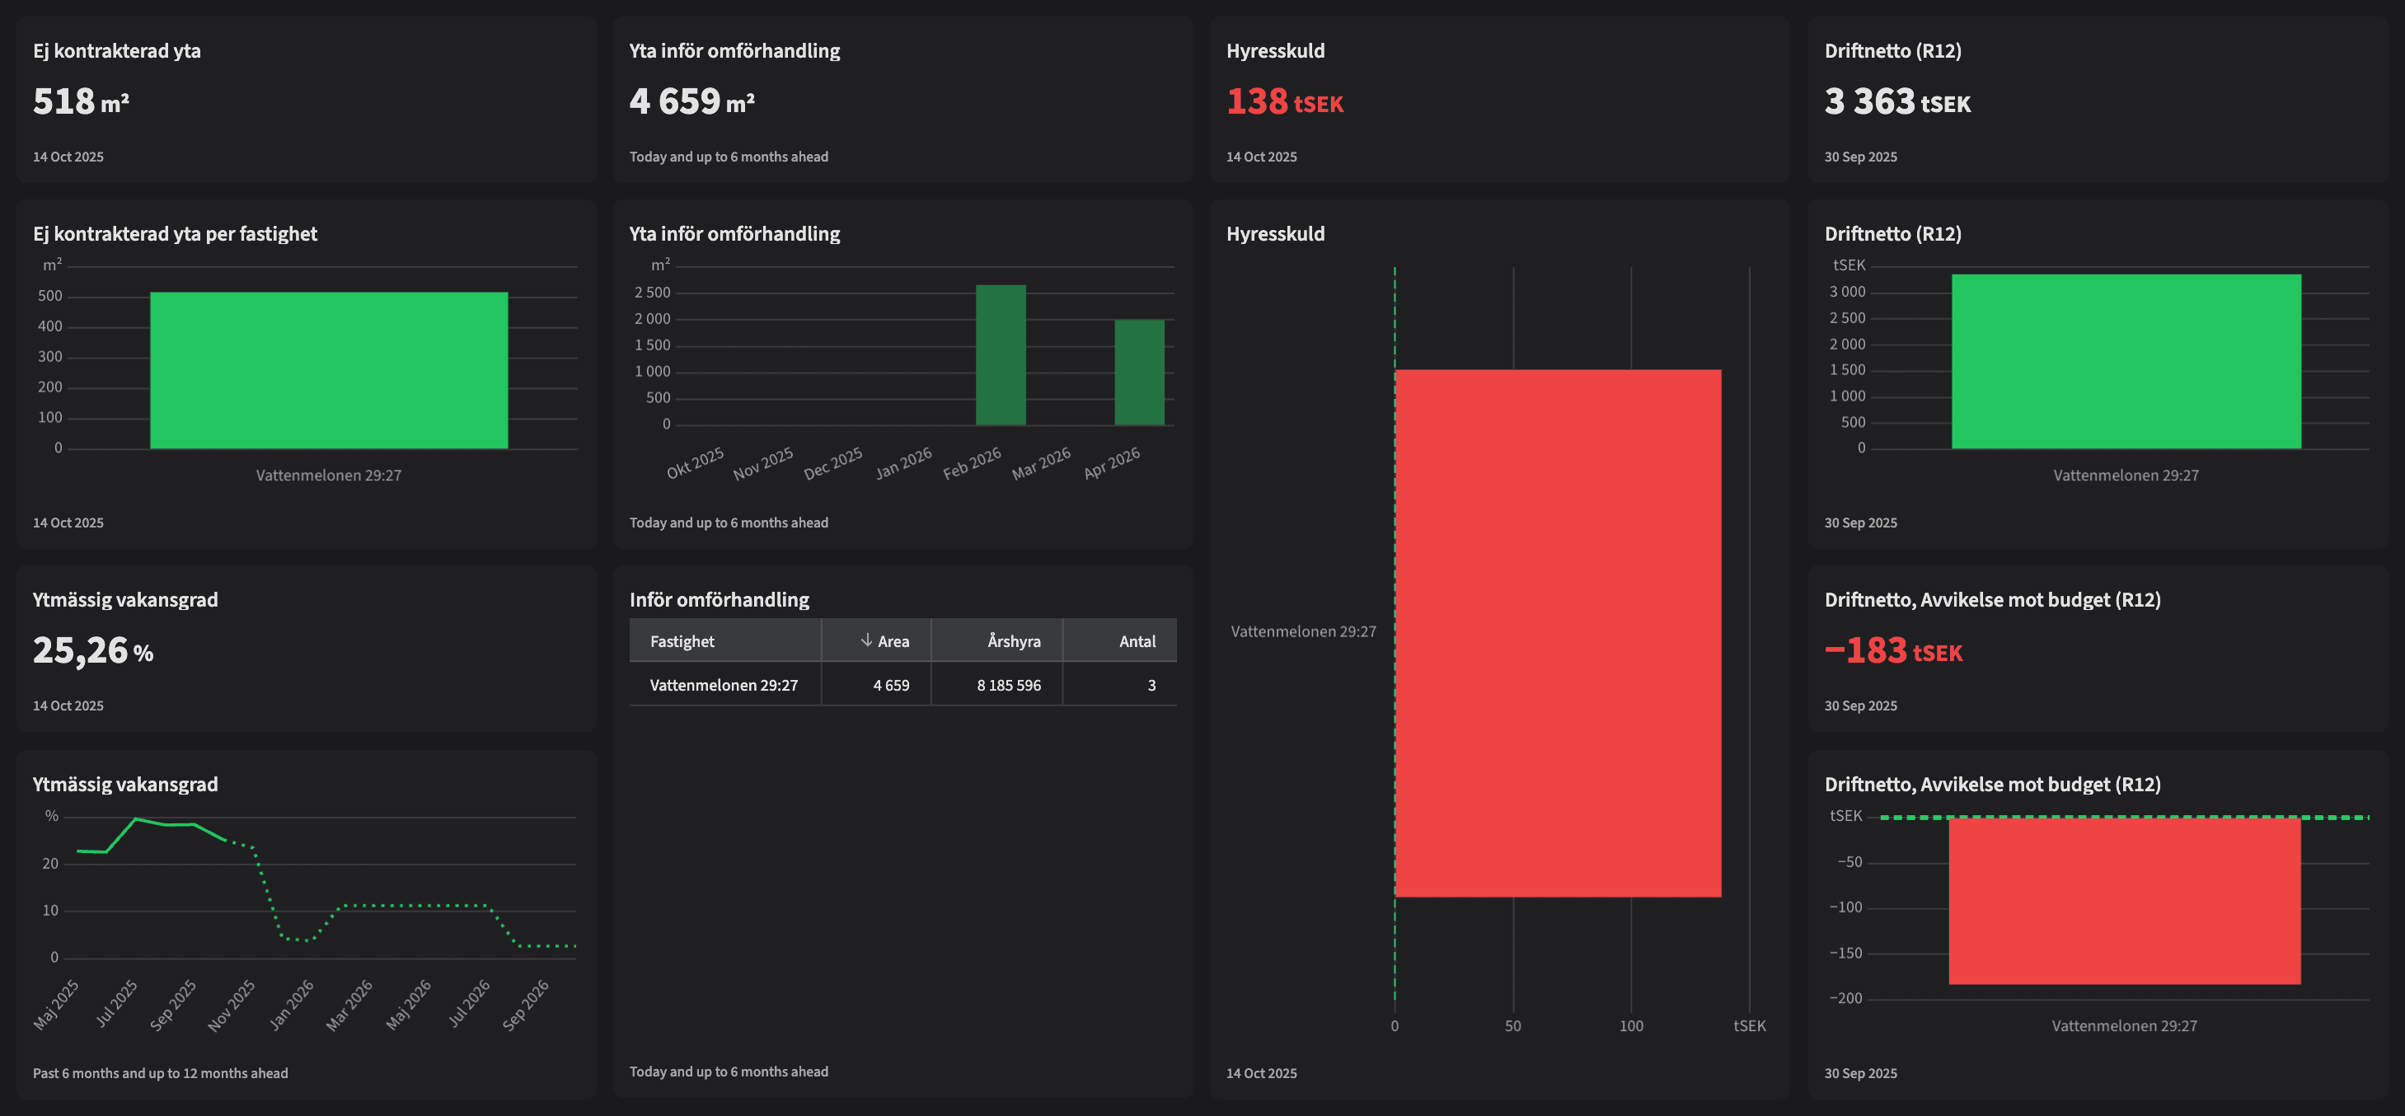Click the green Driftnetto (R12) bar
2405x1116 pixels.
[x=2126, y=361]
